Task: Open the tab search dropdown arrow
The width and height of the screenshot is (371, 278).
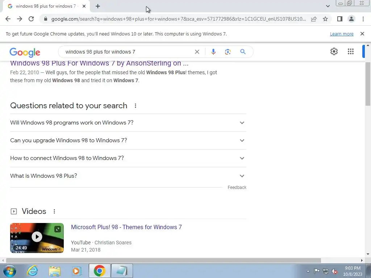Action: pyautogui.click(x=328, y=6)
